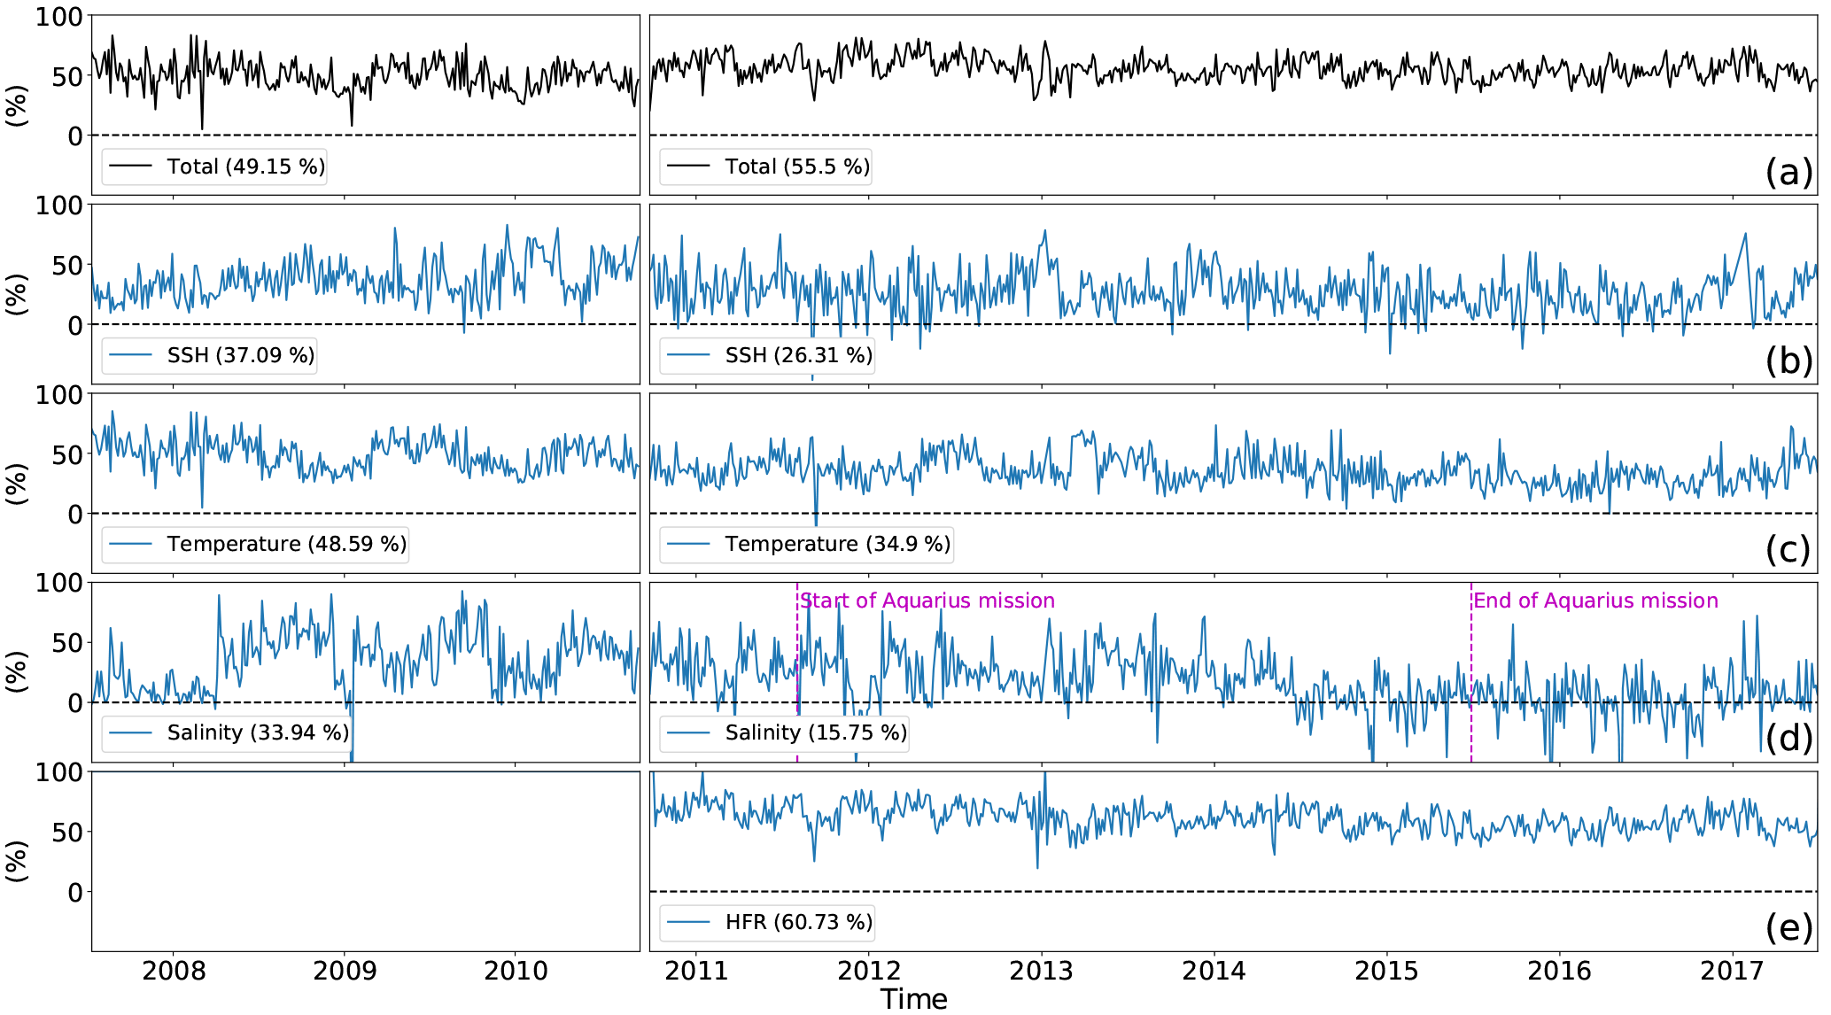Click the 2008 x-axis tick label
Screen dimensions: 1831x1015
[x=174, y=971]
